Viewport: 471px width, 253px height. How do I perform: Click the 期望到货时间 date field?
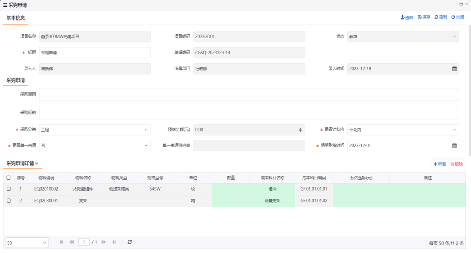click(x=403, y=145)
